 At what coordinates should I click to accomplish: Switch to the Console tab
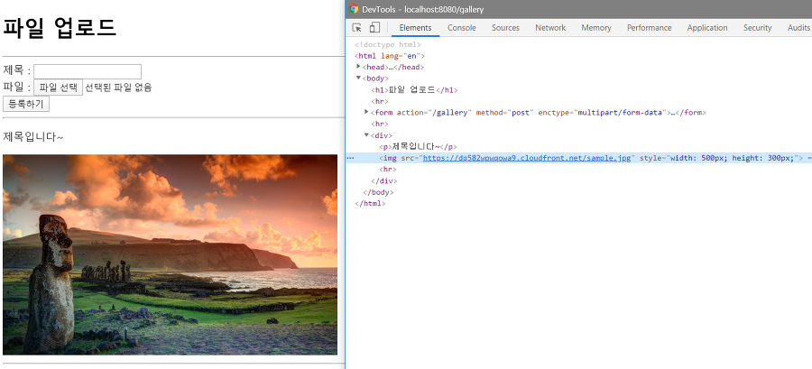point(461,28)
